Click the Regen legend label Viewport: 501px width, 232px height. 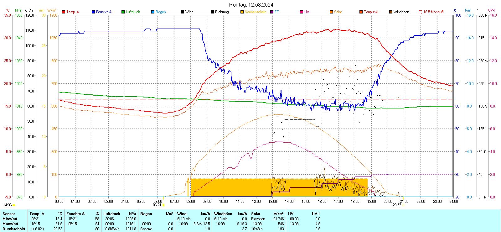pyautogui.click(x=161, y=12)
